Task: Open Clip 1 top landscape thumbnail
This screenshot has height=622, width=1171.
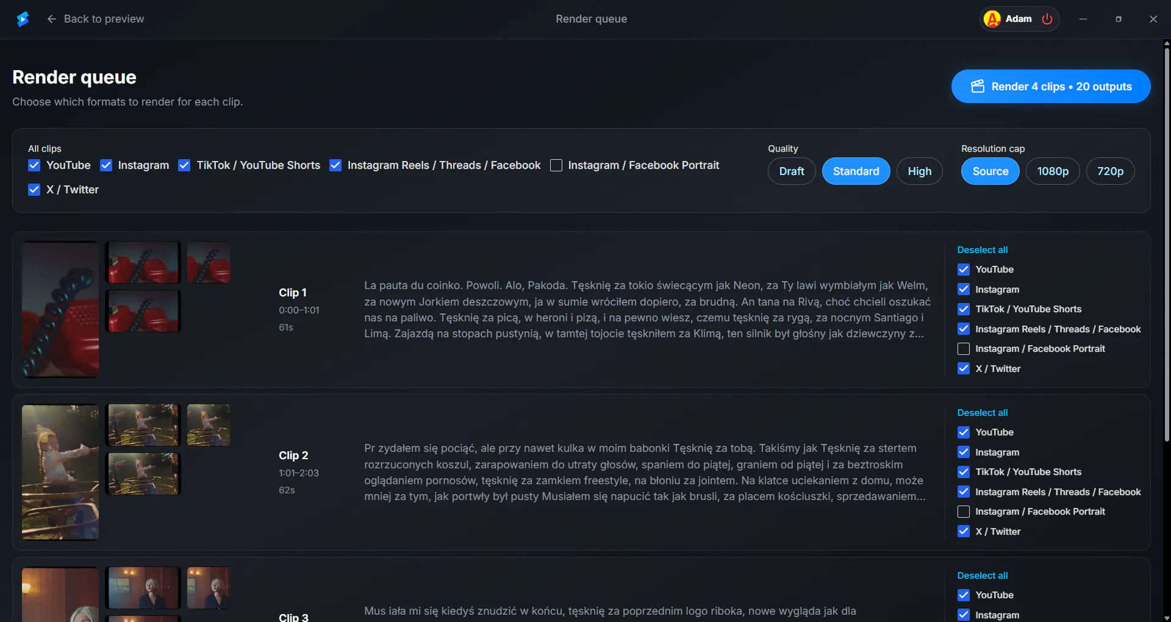Action: [x=143, y=262]
